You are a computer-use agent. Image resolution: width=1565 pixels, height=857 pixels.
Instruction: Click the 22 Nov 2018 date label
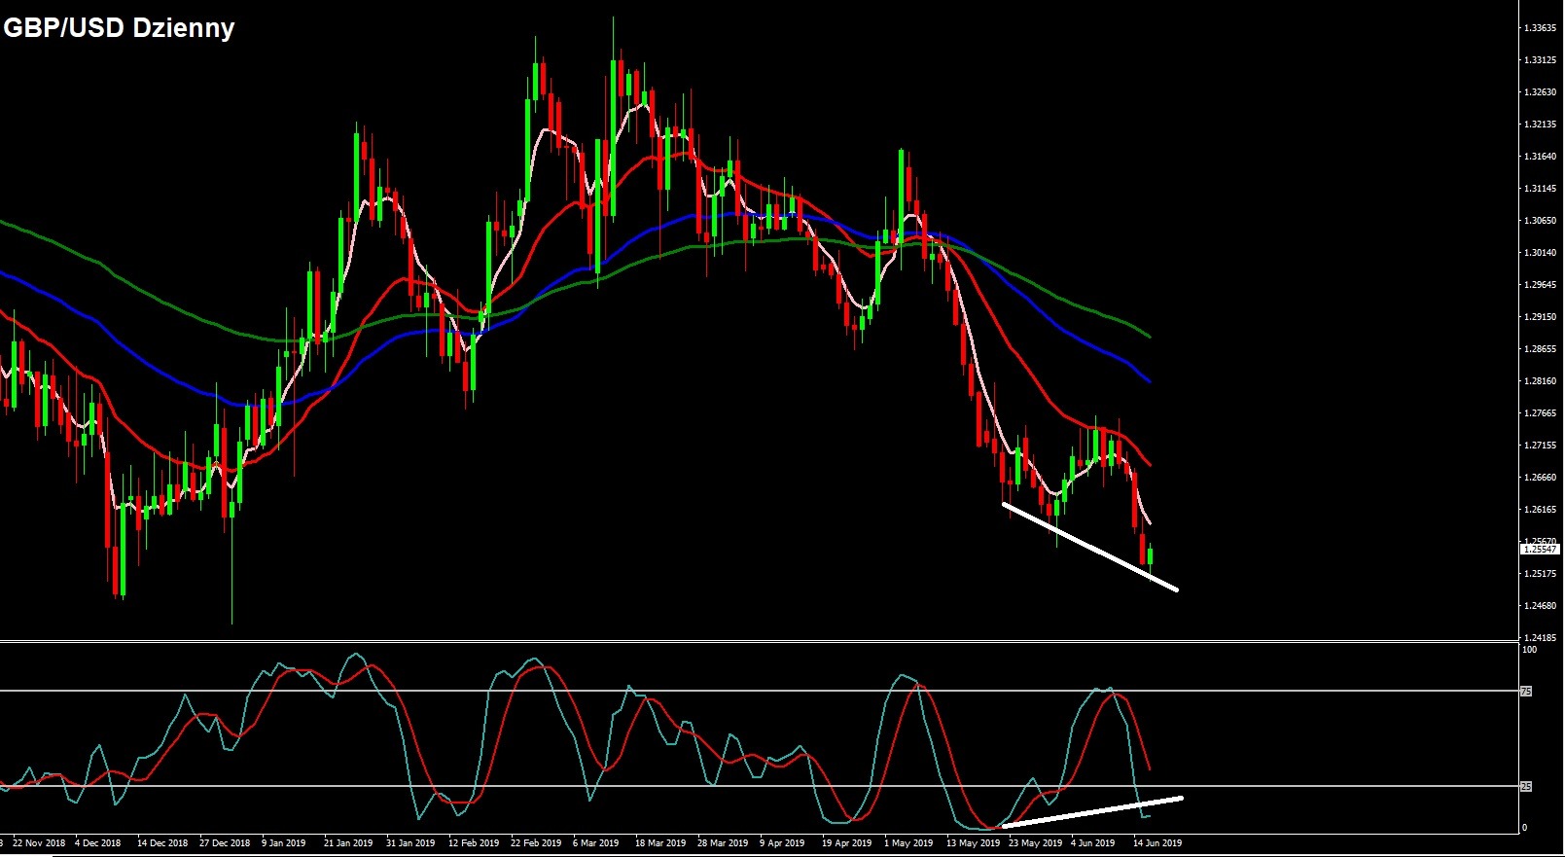pyautogui.click(x=39, y=843)
